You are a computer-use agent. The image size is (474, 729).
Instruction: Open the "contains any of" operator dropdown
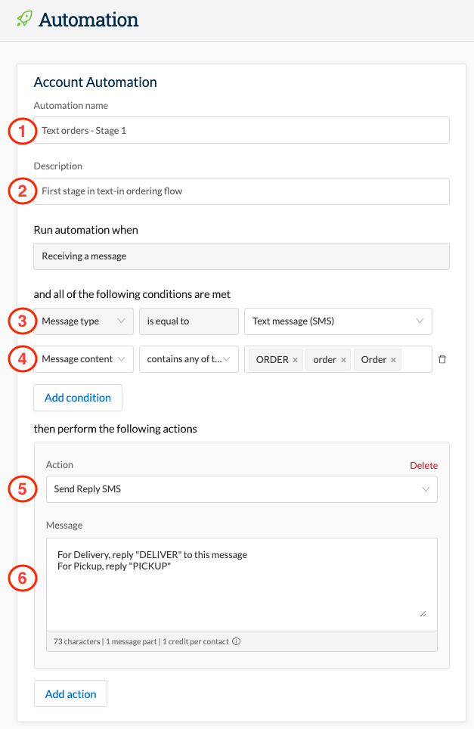click(x=188, y=358)
